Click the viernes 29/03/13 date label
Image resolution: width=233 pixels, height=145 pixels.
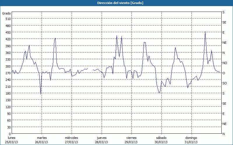pos(131,140)
